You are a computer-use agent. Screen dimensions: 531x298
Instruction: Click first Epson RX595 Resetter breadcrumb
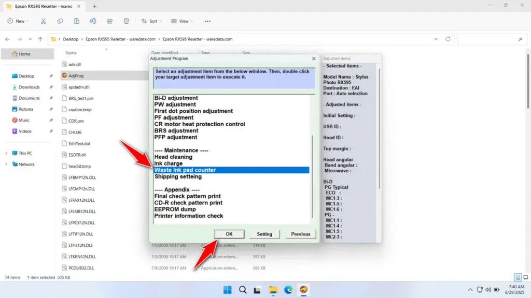coord(120,39)
